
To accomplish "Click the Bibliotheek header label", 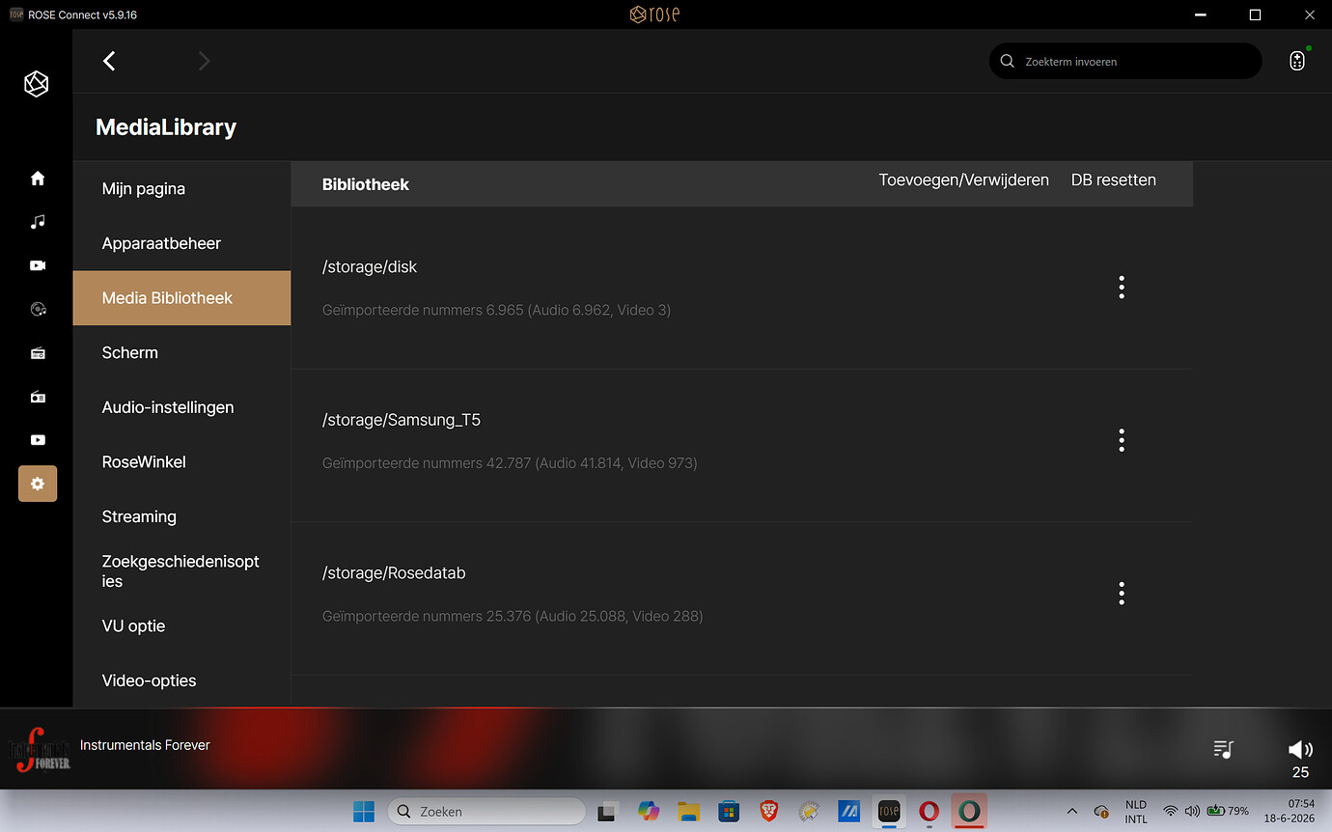I will click(366, 184).
